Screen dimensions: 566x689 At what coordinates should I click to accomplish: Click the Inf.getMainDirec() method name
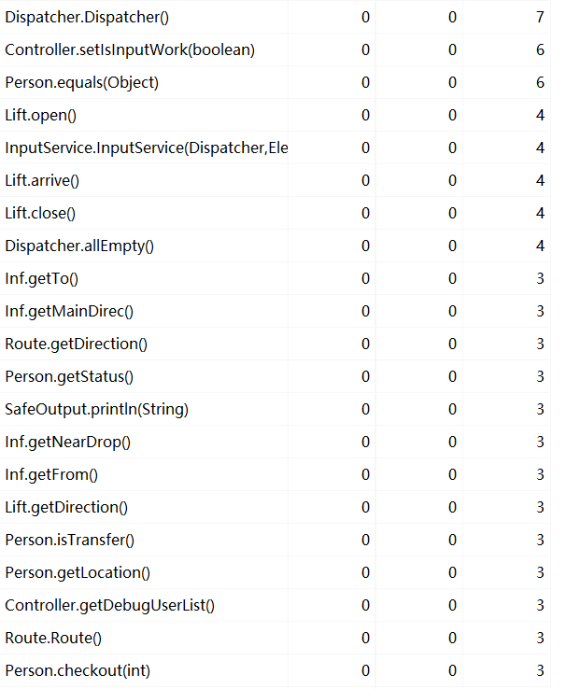coord(69,311)
